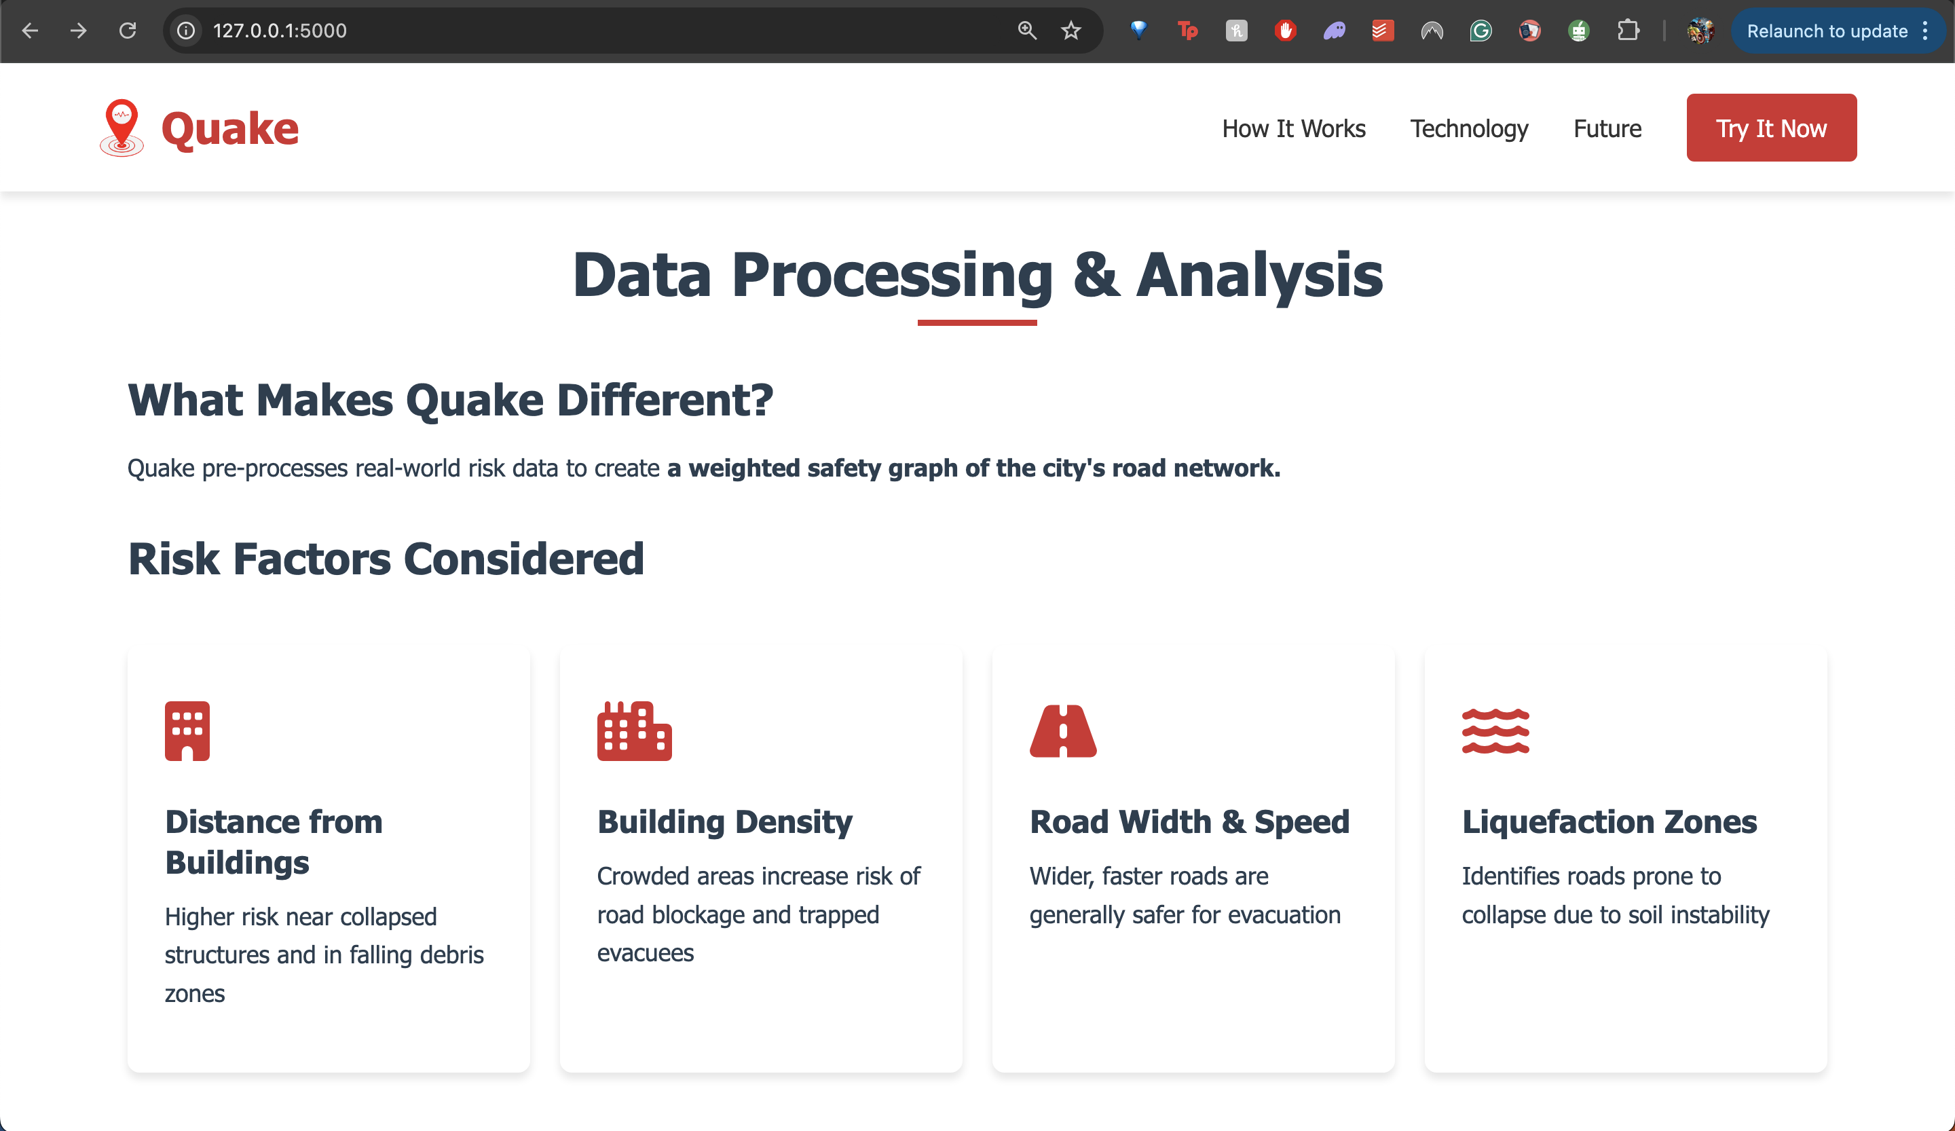Click the red AdBlock hand extension
The image size is (1955, 1131).
(1285, 31)
